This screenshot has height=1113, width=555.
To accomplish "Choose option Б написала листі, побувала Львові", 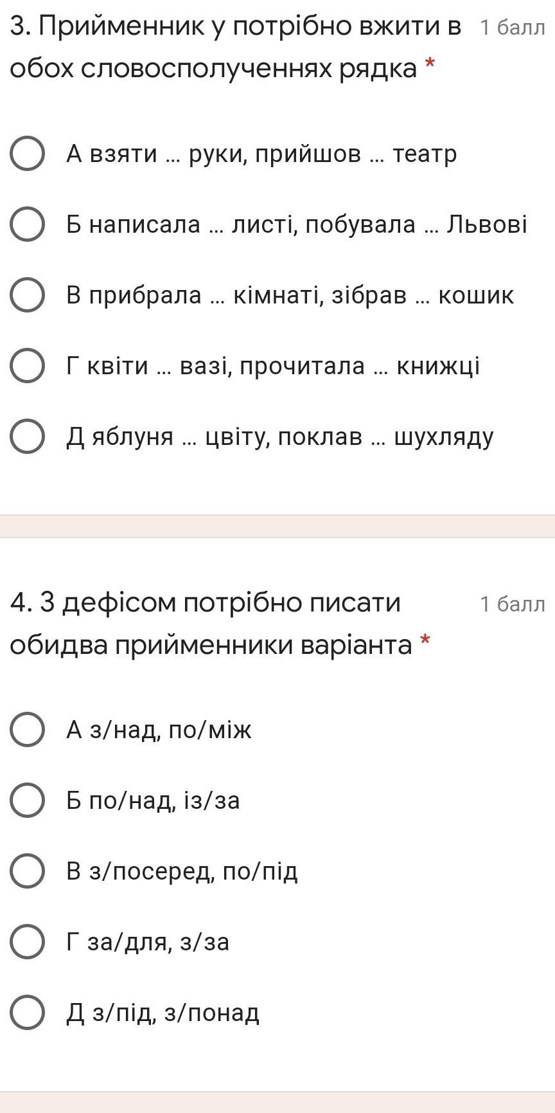I will click(x=28, y=224).
